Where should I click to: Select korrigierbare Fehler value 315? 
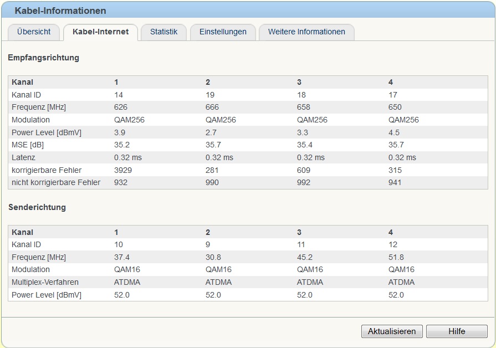tap(395, 170)
